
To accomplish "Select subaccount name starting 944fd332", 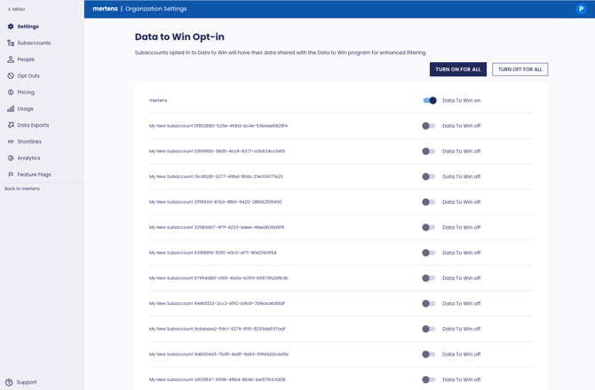I will pyautogui.click(x=217, y=303).
